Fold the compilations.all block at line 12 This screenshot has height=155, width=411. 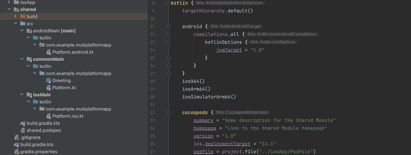[169, 35]
